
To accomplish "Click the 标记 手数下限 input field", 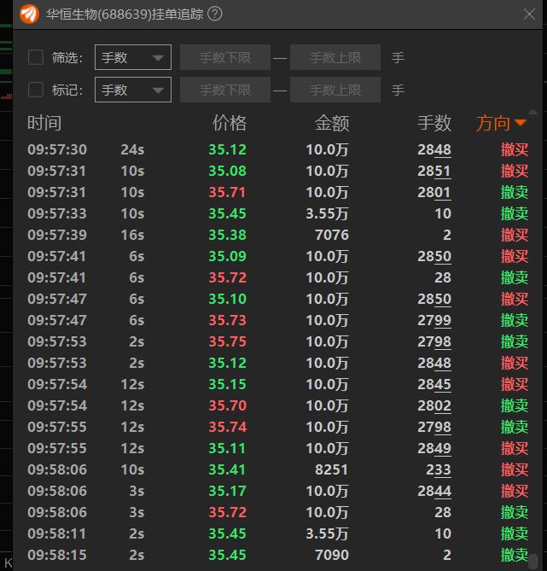I will pos(225,90).
